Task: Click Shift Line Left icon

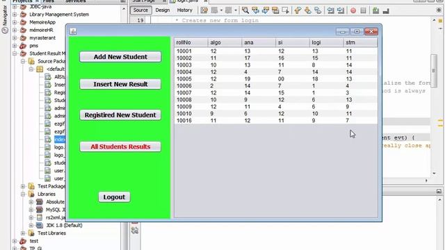Action: 331,10
